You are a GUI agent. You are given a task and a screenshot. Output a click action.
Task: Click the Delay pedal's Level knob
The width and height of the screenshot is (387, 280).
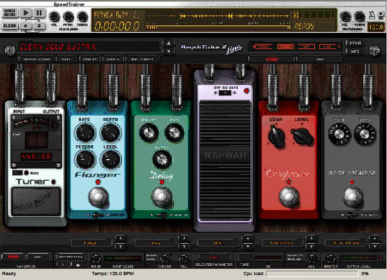pyautogui.click(x=162, y=159)
